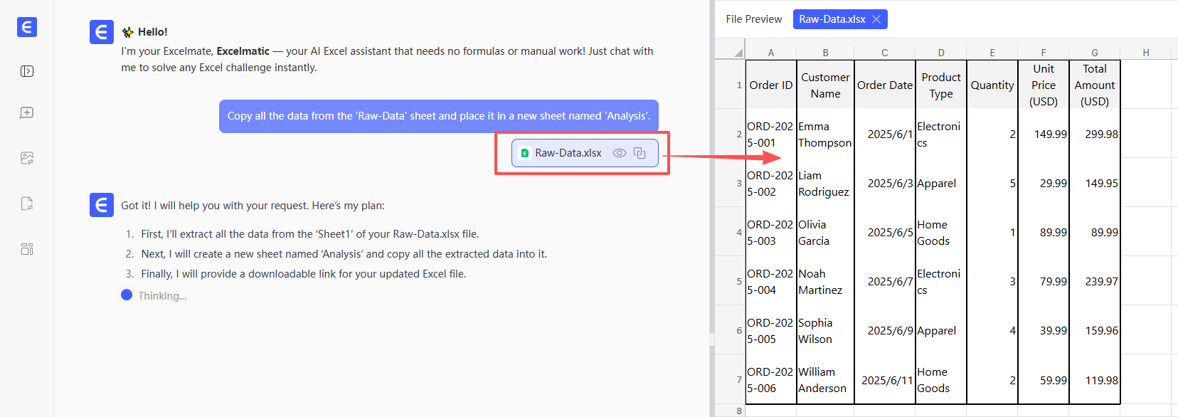Open the image conversion tool icon
The height and width of the screenshot is (417, 1178).
(x=27, y=158)
